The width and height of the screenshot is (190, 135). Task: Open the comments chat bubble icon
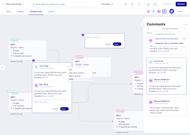(x=172, y=11)
